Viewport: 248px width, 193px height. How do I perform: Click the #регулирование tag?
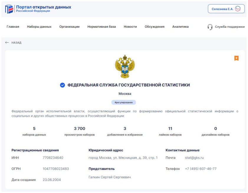(x=124, y=103)
